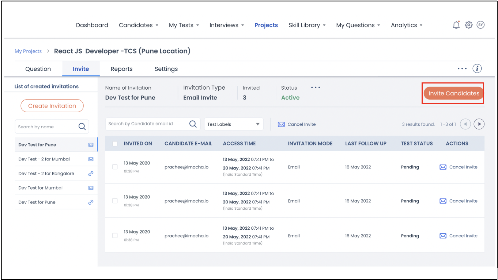Screen dimensions: 498x280
Task: Open the Test Labels dropdown
Action: [x=234, y=124]
